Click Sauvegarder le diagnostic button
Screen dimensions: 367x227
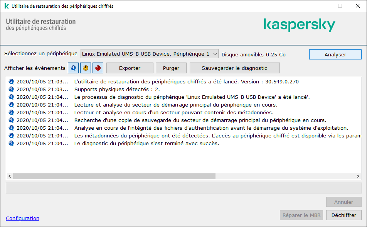click(x=234, y=68)
